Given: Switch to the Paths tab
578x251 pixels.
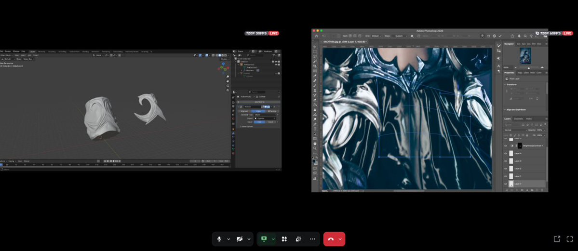Looking at the screenshot, I should click(x=529, y=119).
